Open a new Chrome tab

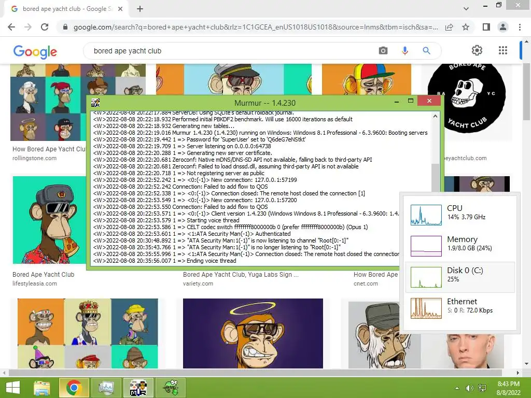(x=140, y=9)
